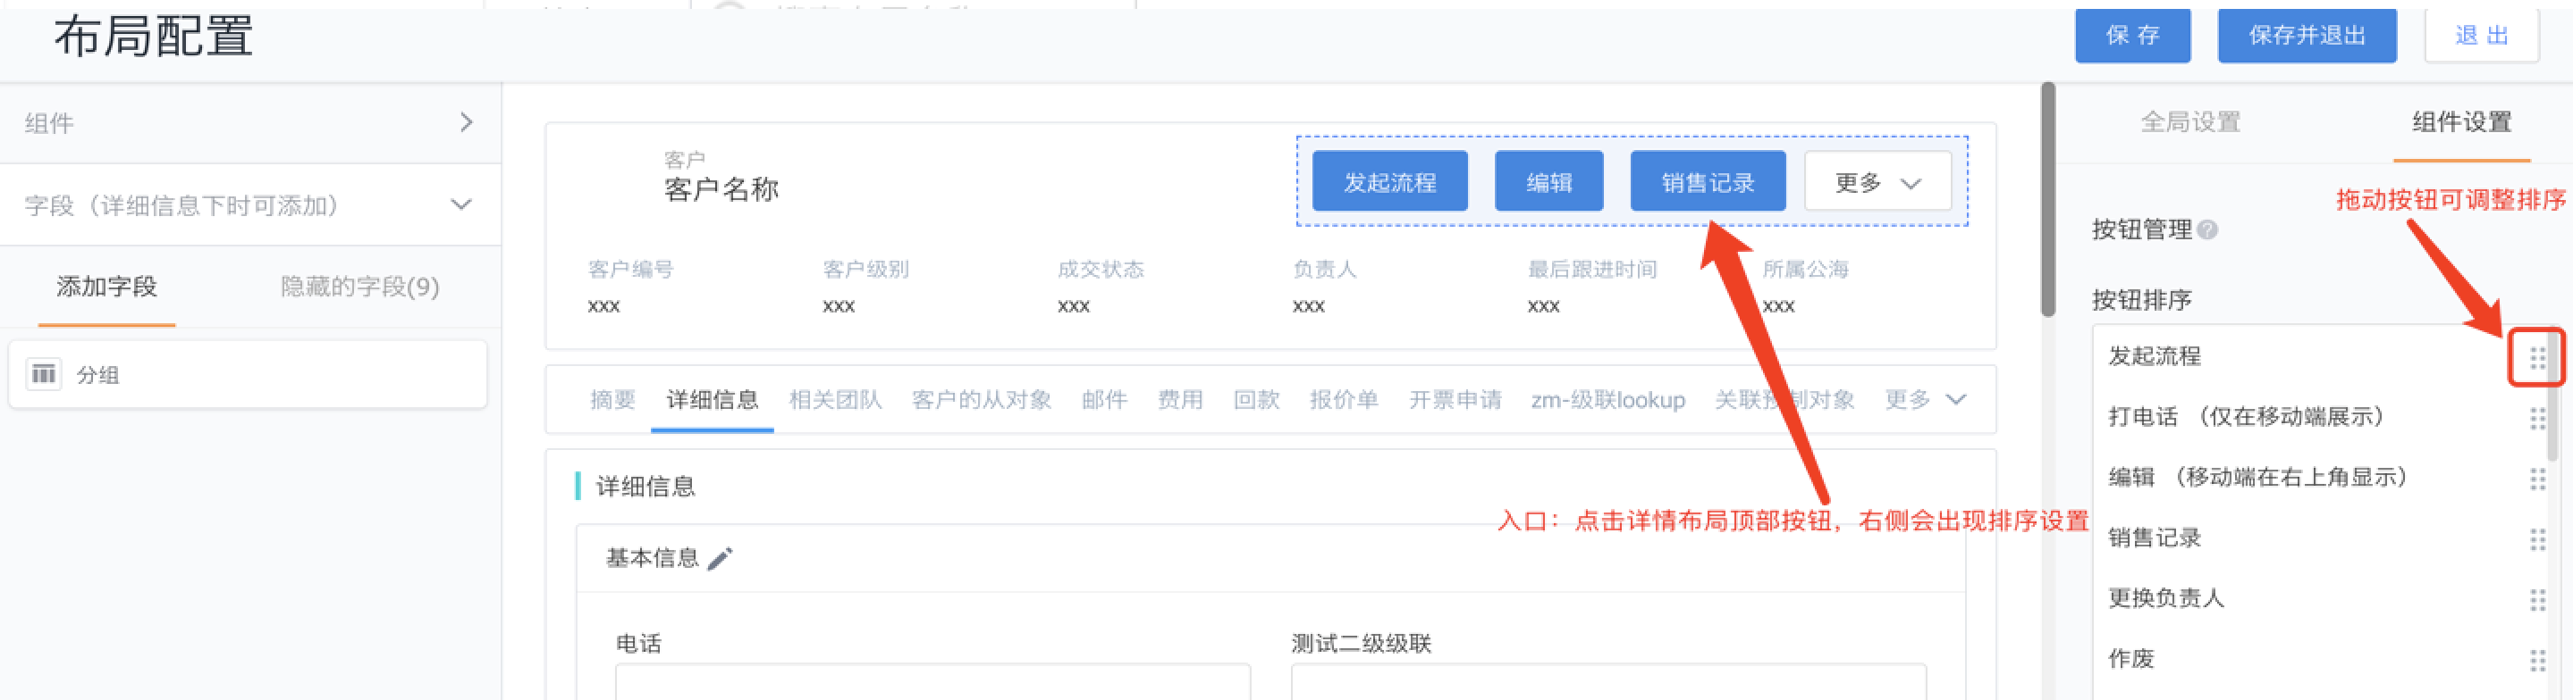Open 全局设置 tab

2190,122
